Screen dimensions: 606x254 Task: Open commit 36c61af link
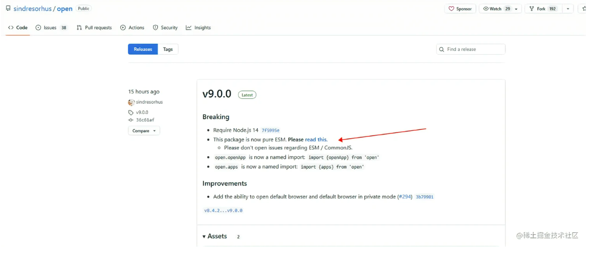145,120
